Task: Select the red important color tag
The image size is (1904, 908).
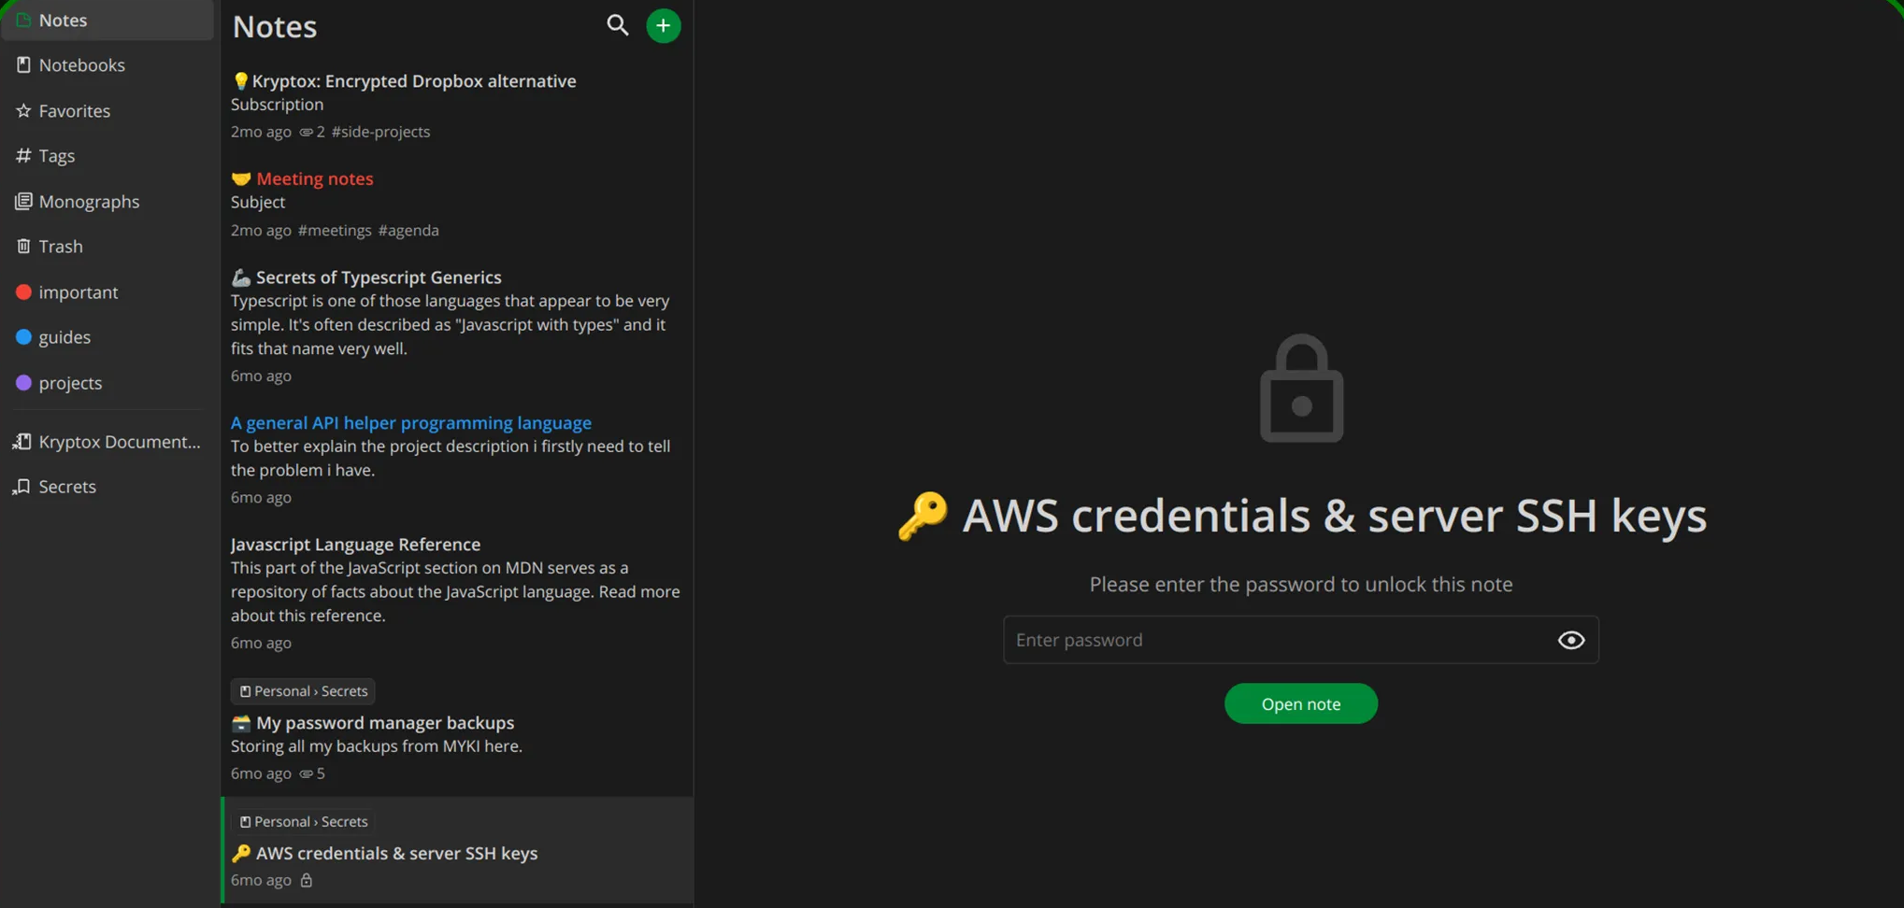Action: (78, 292)
